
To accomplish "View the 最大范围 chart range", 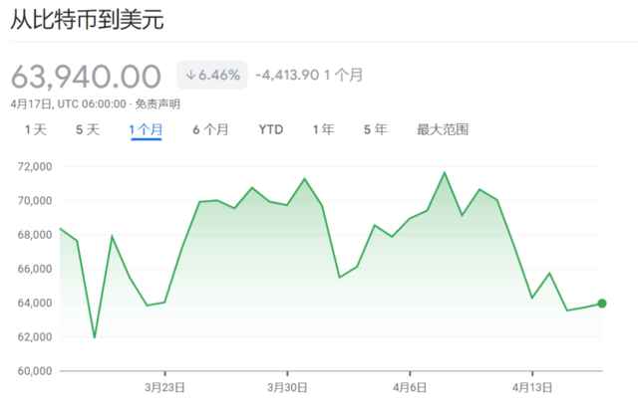I will pos(443,129).
